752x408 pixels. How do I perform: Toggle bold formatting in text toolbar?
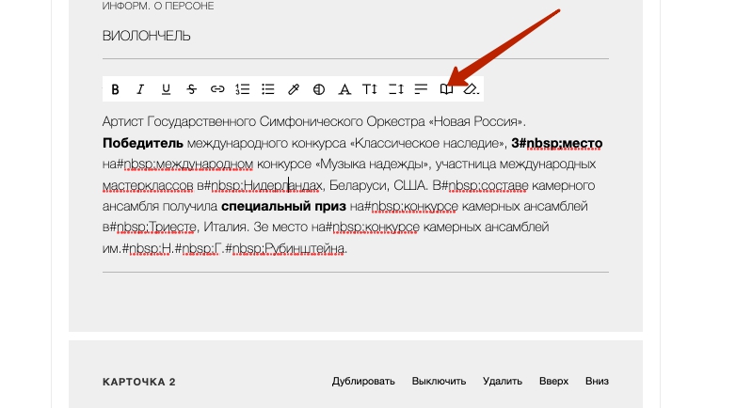coord(116,89)
